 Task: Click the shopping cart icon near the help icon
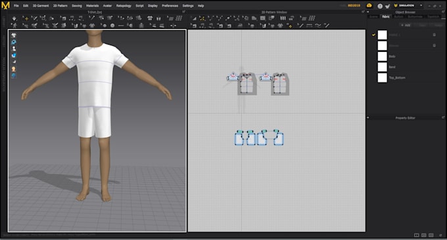pos(387,6)
